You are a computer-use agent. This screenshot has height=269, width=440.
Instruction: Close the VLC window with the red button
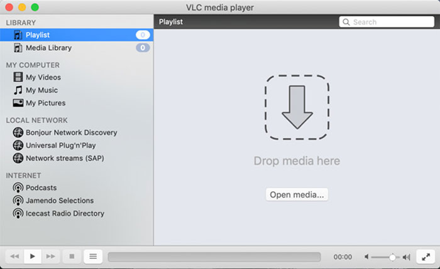[x=9, y=7]
